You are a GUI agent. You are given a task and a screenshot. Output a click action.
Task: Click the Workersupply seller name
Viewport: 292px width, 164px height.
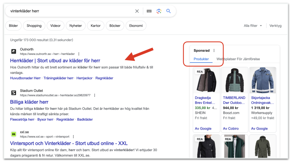[x=262, y=113]
